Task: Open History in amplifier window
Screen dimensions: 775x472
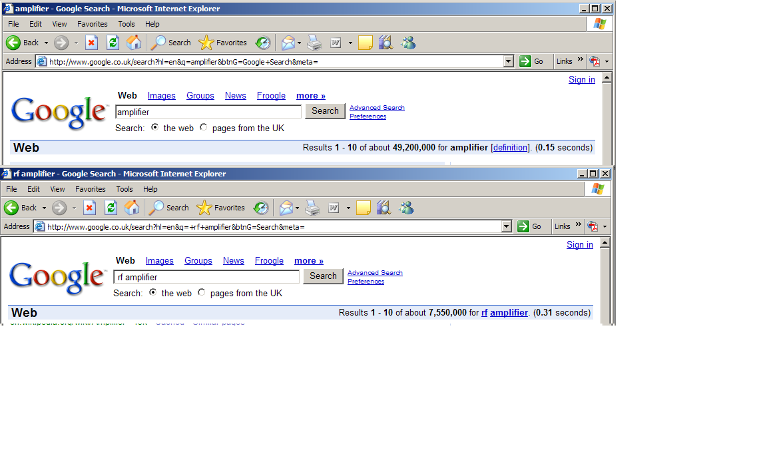Action: tap(263, 43)
